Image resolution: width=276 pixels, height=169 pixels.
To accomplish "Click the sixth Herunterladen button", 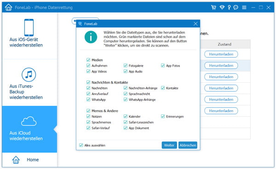I will [221, 111].
